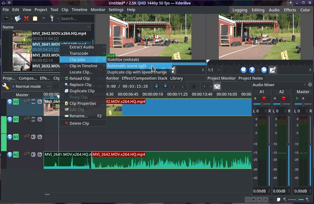Switch to the Project Notes tab
Viewport: 314px width, 204px height.
click(x=251, y=78)
